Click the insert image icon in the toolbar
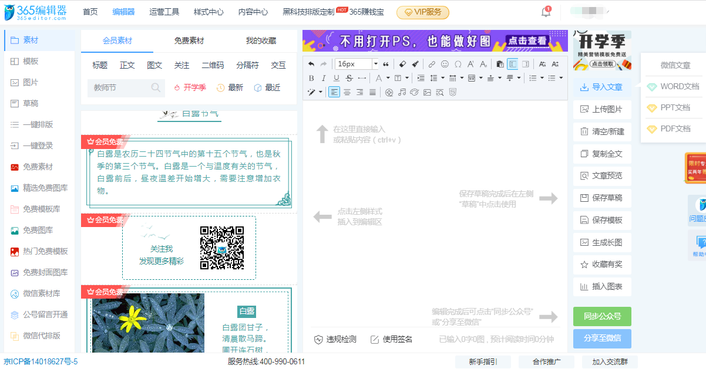 coord(426,91)
